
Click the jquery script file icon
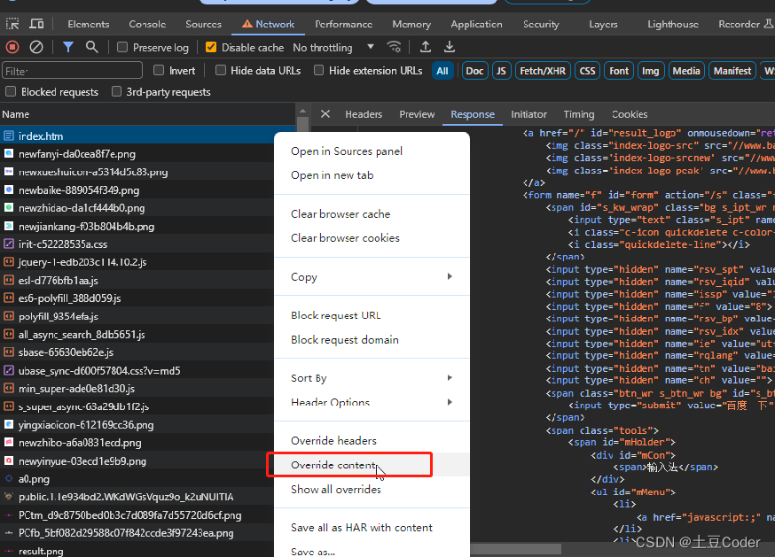8,262
